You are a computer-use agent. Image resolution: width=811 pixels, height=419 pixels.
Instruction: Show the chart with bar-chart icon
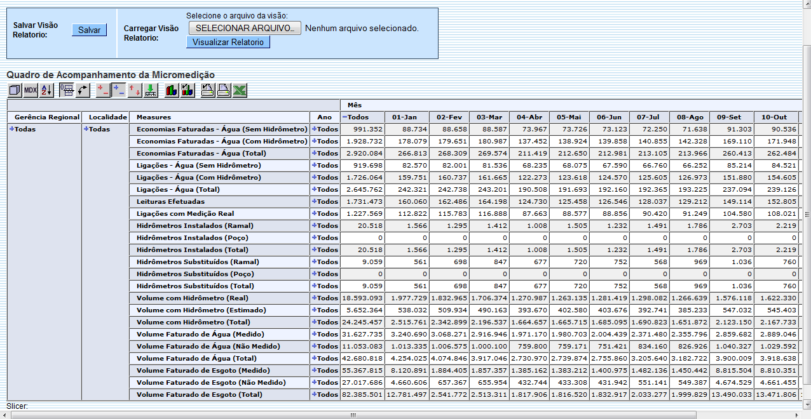click(172, 91)
